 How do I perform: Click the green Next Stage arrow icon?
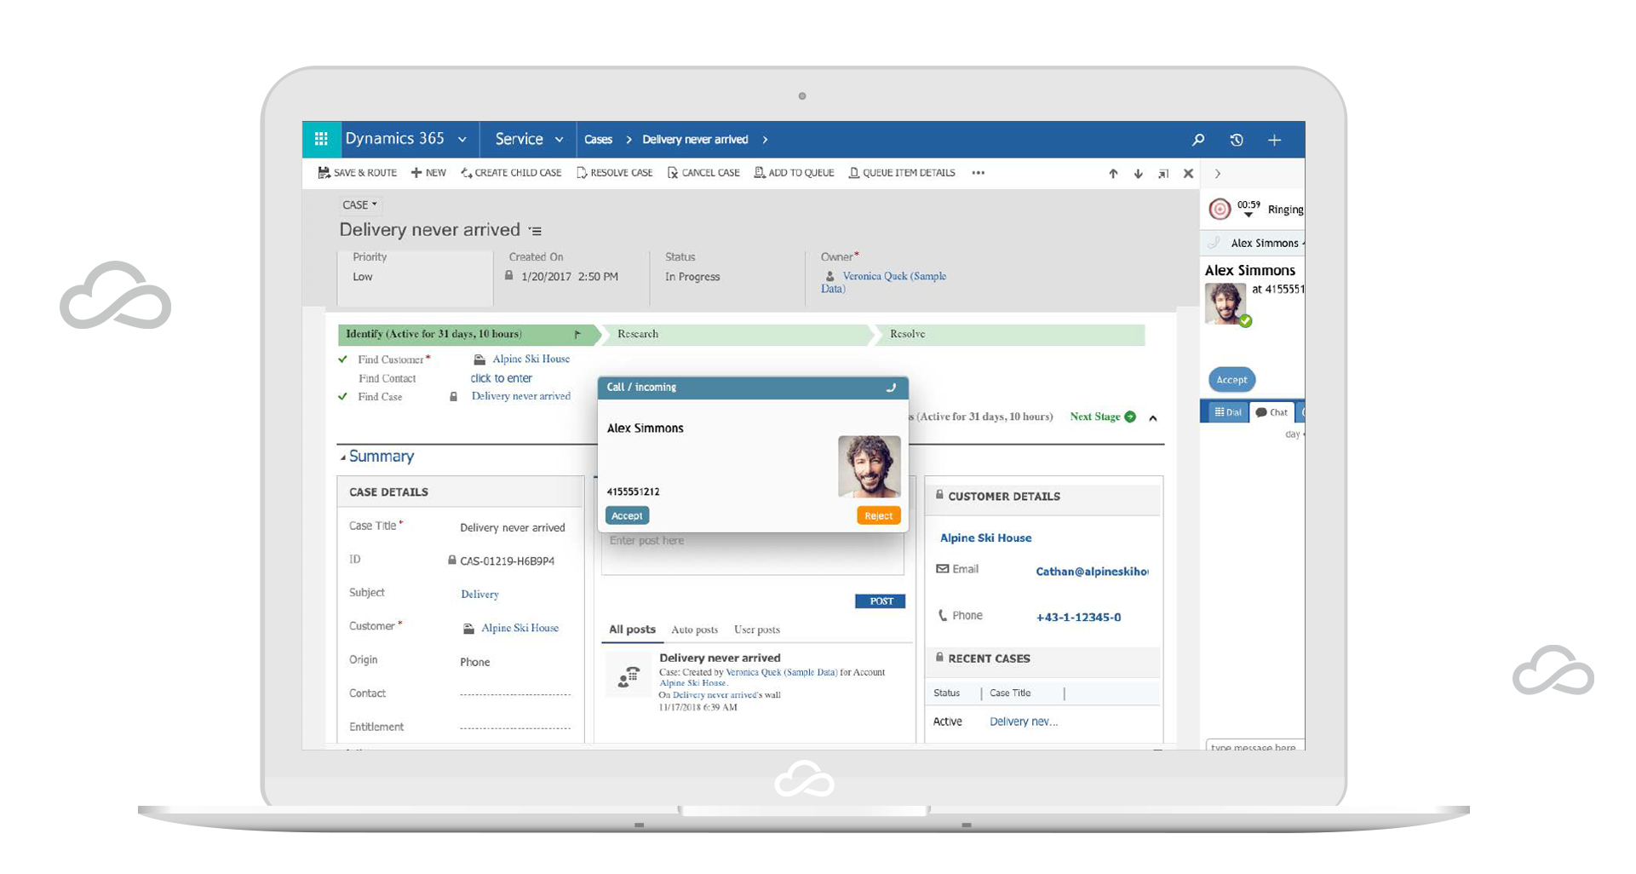1130,417
